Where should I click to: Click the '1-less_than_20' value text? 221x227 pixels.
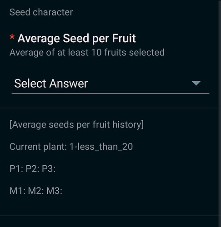[x=101, y=147]
